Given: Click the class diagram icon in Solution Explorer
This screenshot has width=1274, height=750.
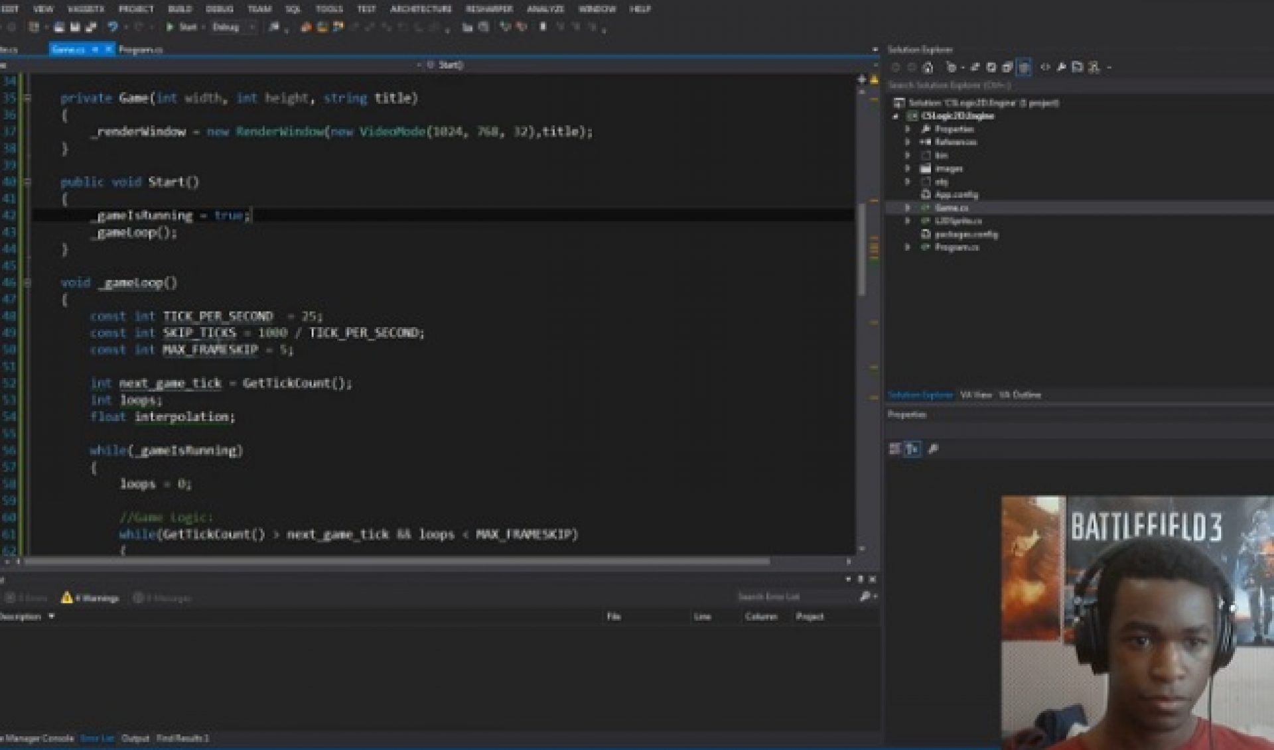Looking at the screenshot, I should 1094,67.
